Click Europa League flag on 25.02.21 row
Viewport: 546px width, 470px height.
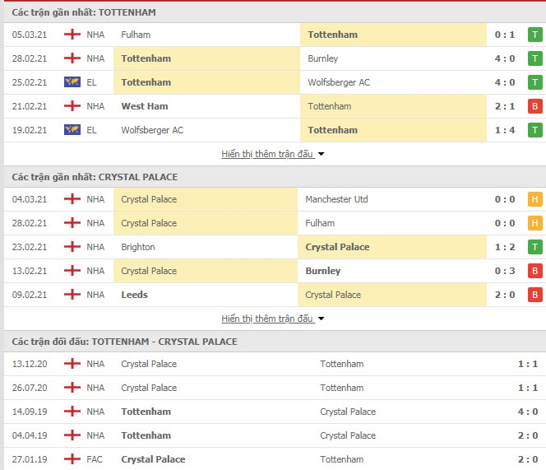pos(72,82)
